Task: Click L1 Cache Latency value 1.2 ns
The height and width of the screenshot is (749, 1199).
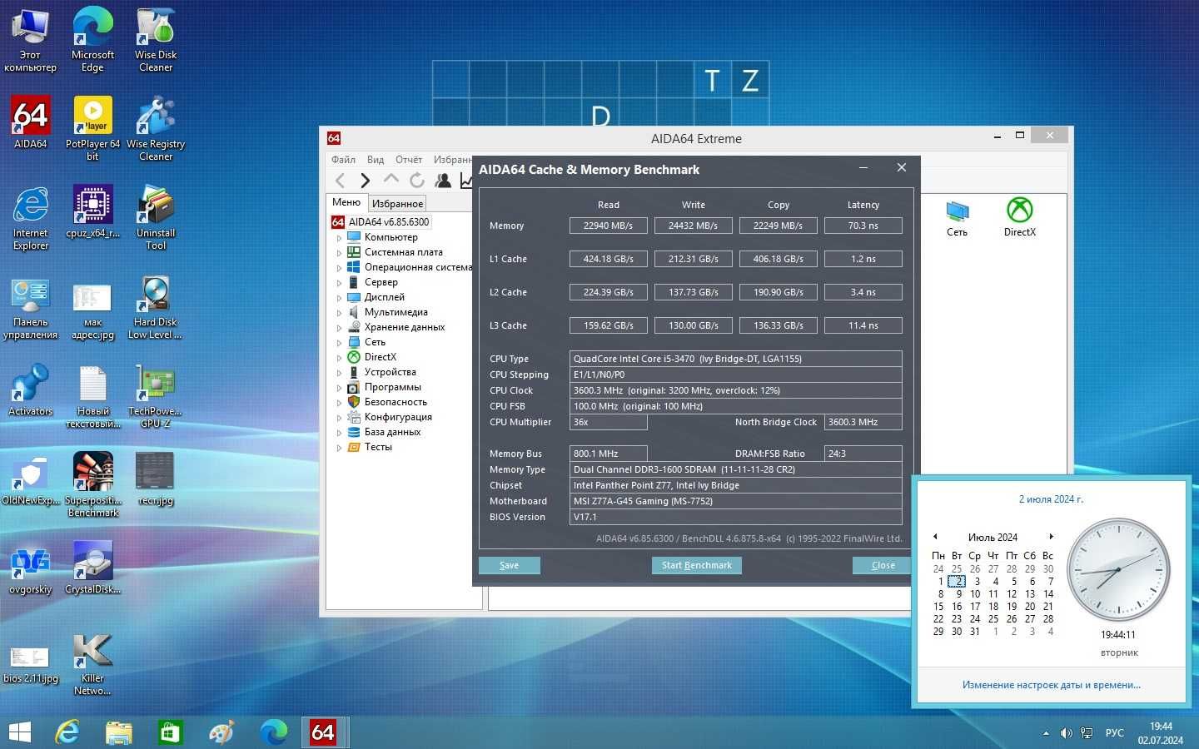Action: click(863, 259)
